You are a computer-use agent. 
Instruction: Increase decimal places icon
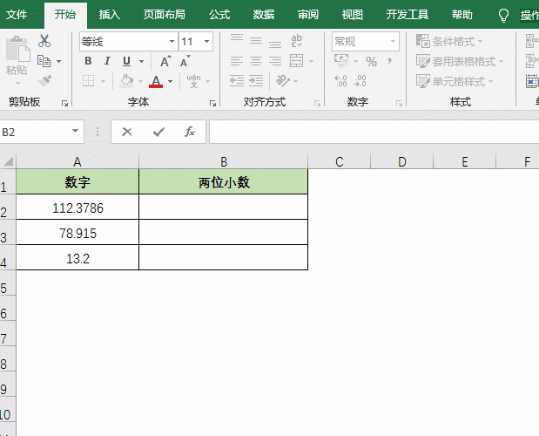coord(340,81)
